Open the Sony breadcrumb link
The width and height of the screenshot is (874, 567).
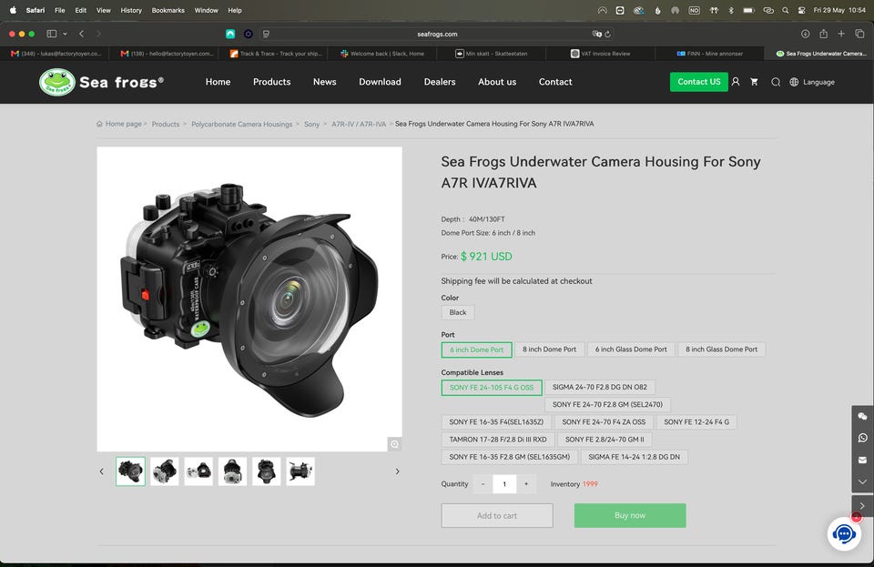[311, 124]
